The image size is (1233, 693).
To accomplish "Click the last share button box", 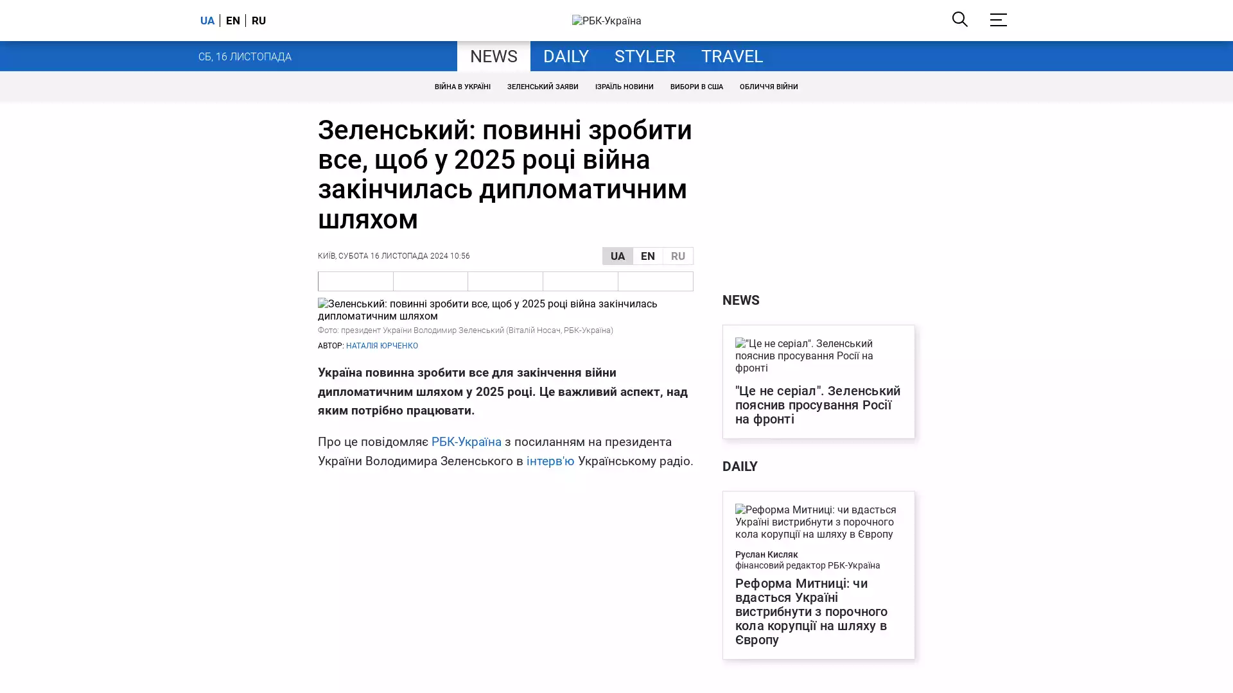I will [655, 281].
